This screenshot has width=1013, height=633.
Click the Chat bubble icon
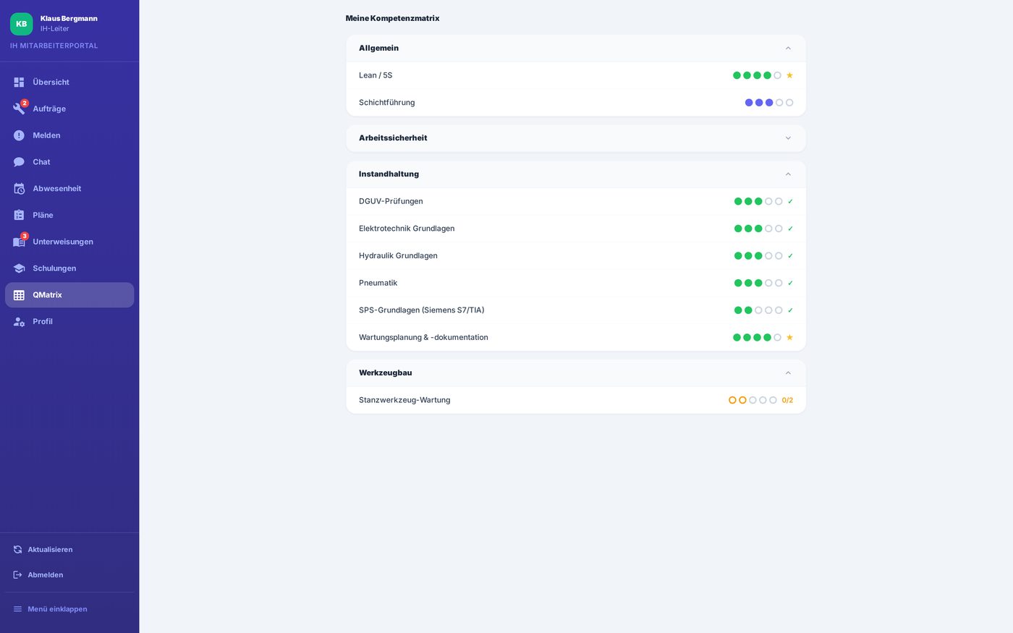coord(19,162)
